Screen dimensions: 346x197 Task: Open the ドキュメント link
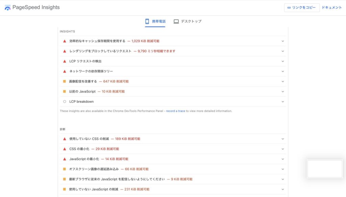click(x=331, y=7)
